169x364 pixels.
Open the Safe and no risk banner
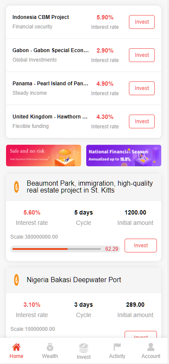tap(44, 156)
